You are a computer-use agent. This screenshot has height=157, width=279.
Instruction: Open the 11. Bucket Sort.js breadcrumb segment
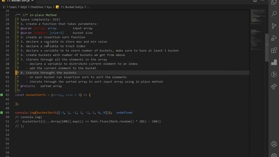pos(71,7)
